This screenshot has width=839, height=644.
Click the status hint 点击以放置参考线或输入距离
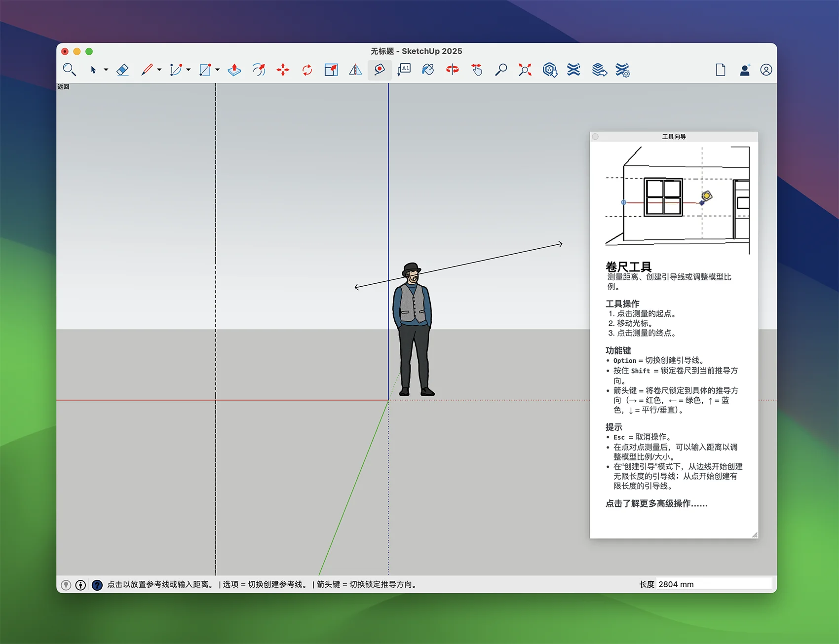161,584
